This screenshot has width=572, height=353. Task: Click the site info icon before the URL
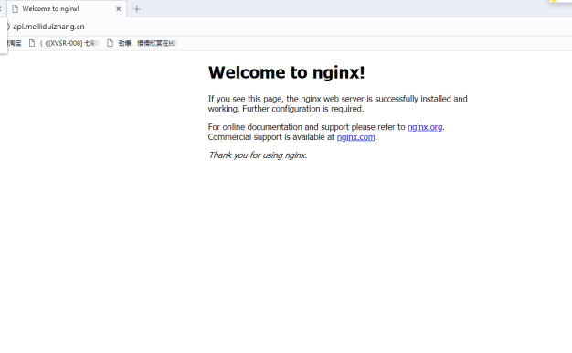(x=7, y=27)
